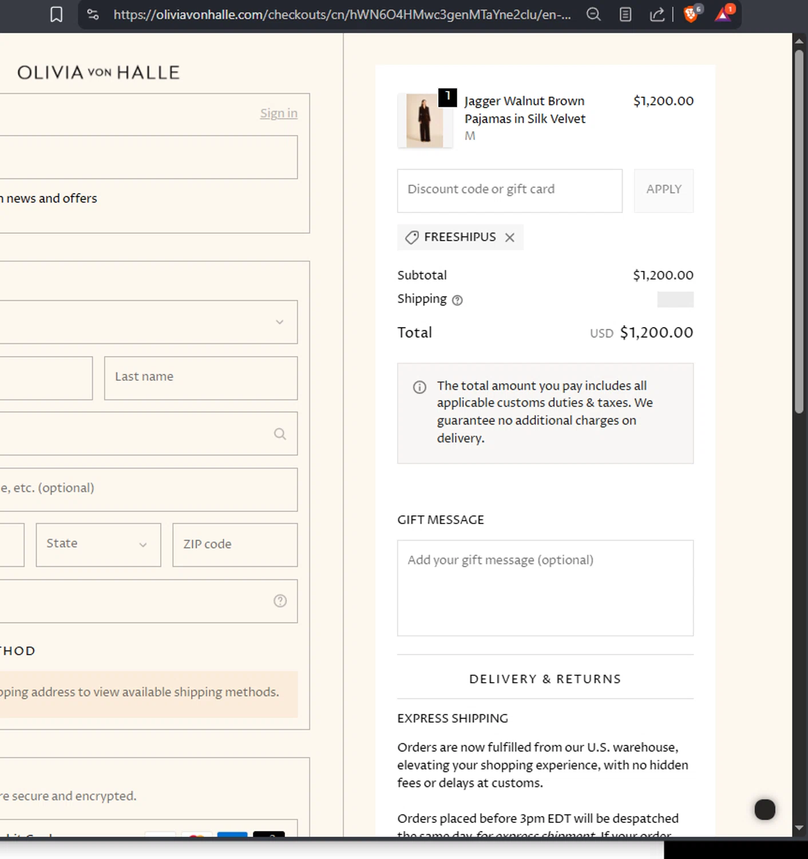The image size is (808, 859).
Task: Click the gift message text area
Action: tap(545, 588)
